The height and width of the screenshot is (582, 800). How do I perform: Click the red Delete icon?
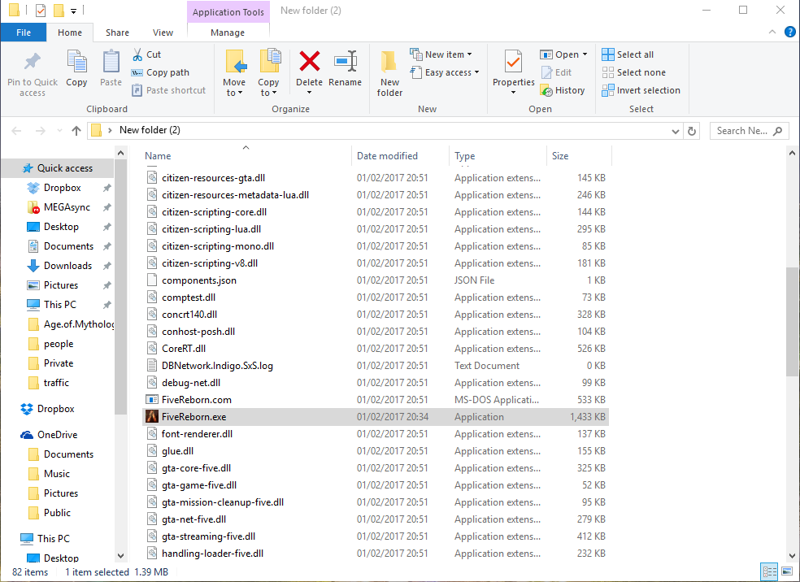point(309,62)
